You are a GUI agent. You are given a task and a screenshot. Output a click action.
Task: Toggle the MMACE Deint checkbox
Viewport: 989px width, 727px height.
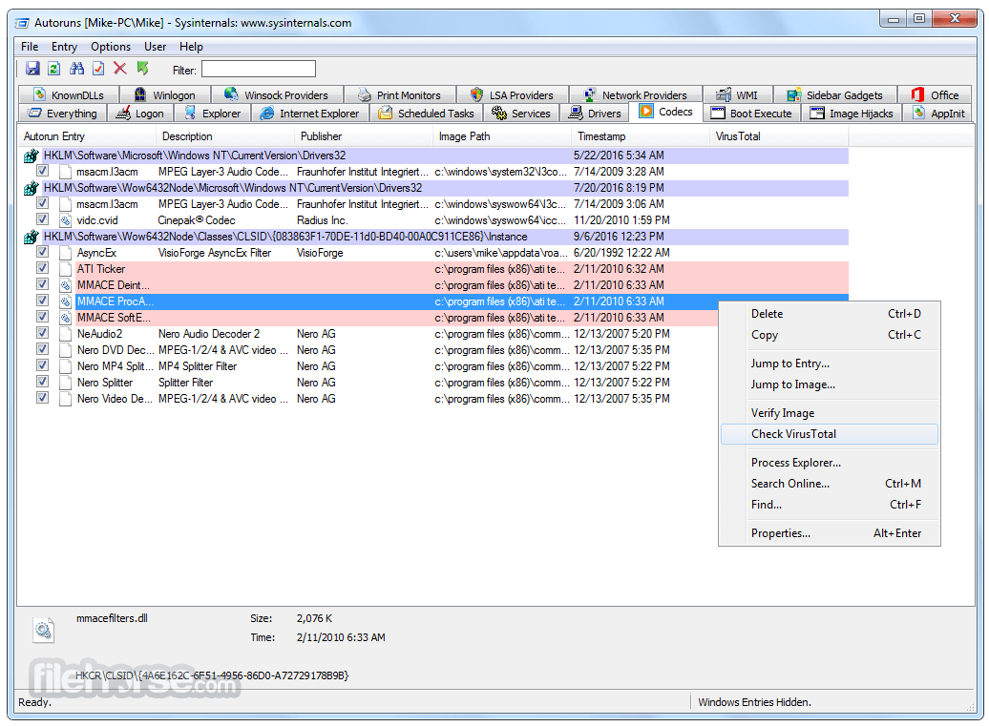[42, 284]
